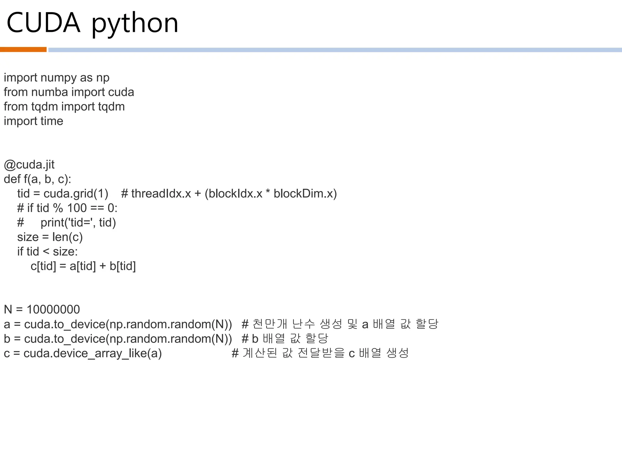Click the '# if tid % 100 == 0:' comment
Viewport: 622px width, 466px height.
67,208
